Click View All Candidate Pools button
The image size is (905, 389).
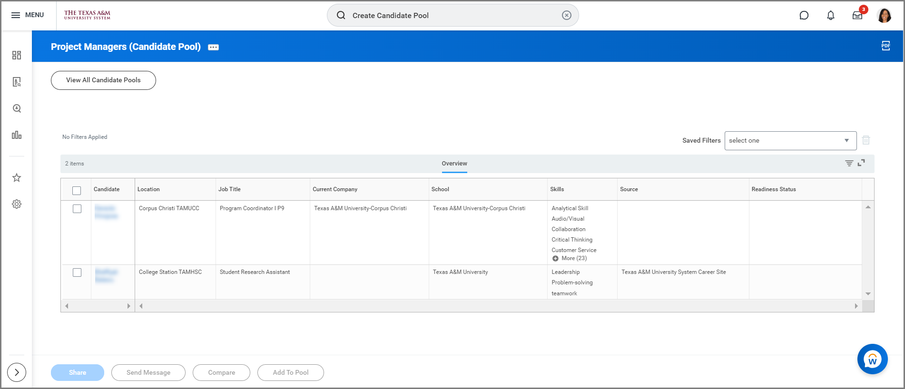click(103, 80)
